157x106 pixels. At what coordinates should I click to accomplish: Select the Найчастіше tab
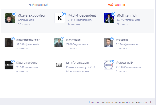coord(116,5)
